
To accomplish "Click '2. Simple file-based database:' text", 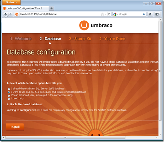I will 25,104.
